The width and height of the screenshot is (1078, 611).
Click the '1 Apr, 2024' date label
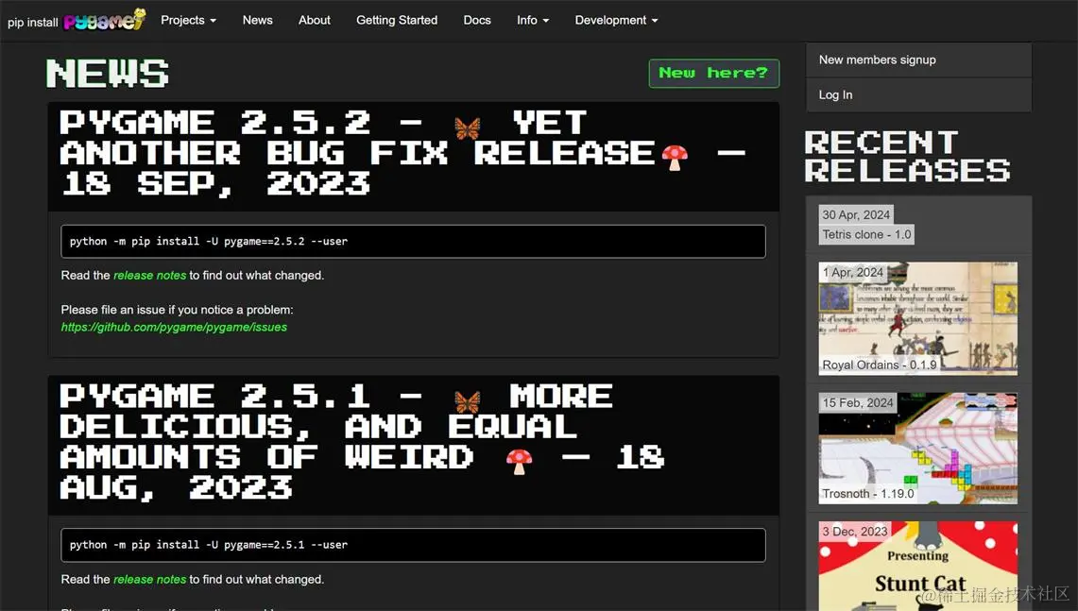[852, 272]
